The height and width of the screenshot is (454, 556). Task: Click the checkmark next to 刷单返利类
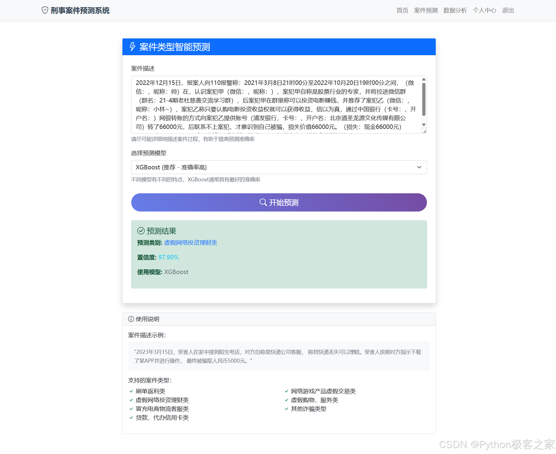click(x=131, y=391)
